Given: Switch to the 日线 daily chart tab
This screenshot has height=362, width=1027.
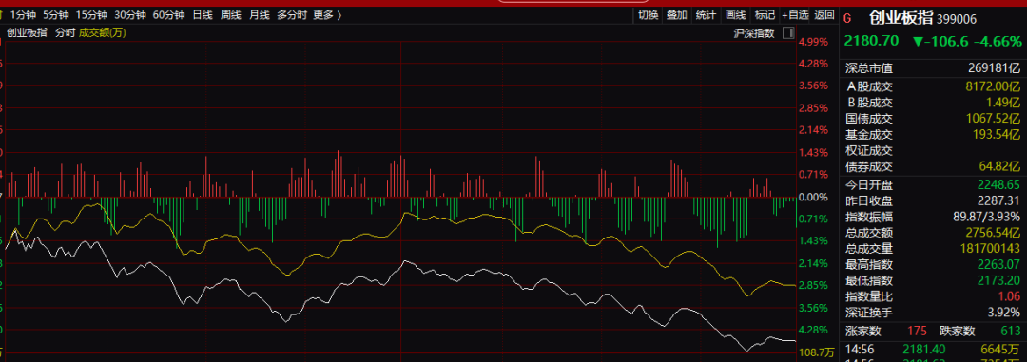Looking at the screenshot, I should tap(203, 15).
